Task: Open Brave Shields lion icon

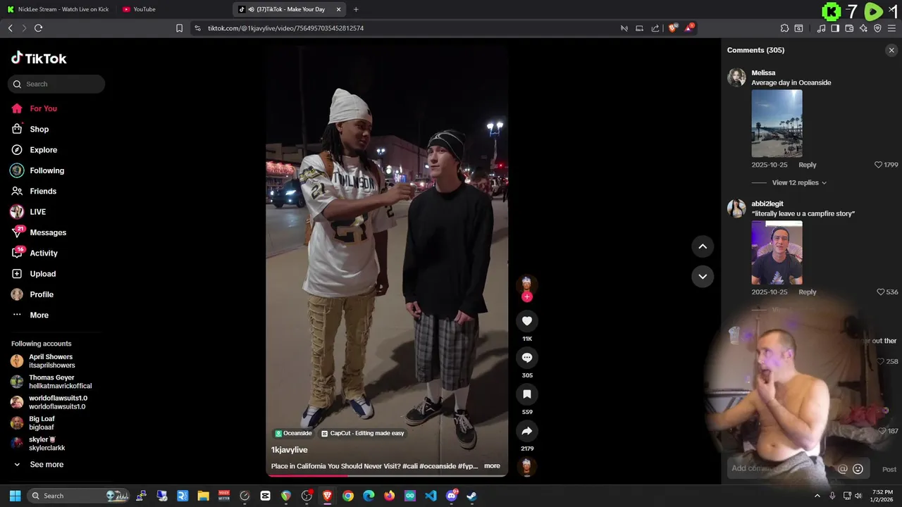Action: coord(672,28)
